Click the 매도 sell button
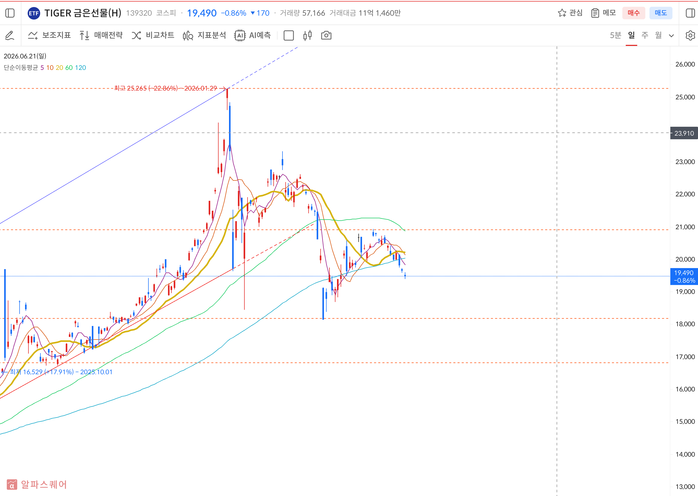Screen dimensions: 698x496 coord(661,13)
